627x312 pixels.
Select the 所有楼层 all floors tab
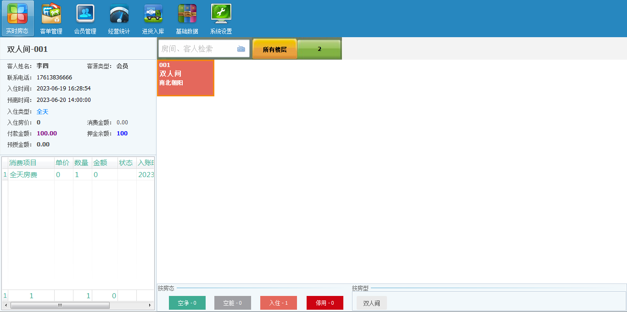coord(274,50)
